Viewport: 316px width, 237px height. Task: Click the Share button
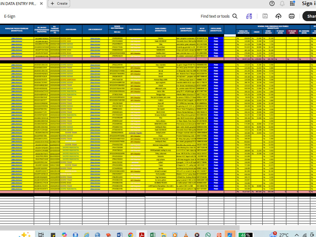click(310, 16)
